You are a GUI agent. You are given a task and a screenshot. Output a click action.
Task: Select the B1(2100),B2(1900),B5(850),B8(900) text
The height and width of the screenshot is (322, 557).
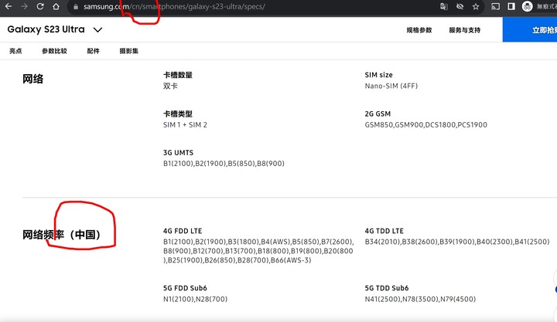click(x=224, y=164)
